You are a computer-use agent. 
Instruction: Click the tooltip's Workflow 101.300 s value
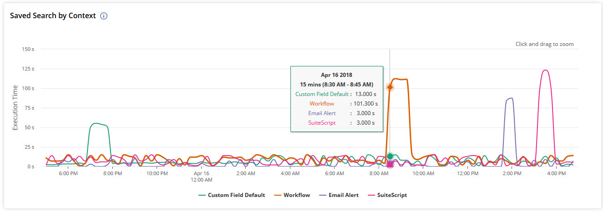point(365,104)
